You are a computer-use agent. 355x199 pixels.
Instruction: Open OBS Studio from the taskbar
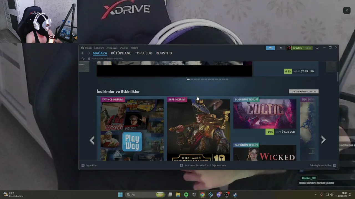pyautogui.click(x=227, y=195)
